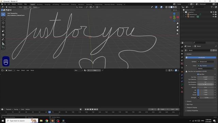The image size is (218, 123).
Task: Choose the Move tool
Action: click(3, 23)
